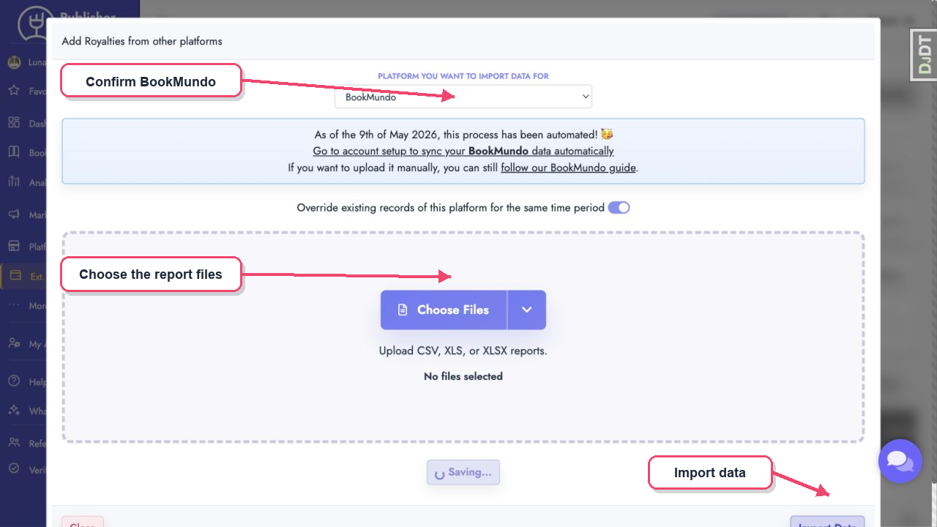Toggle override existing records switch

[619, 207]
